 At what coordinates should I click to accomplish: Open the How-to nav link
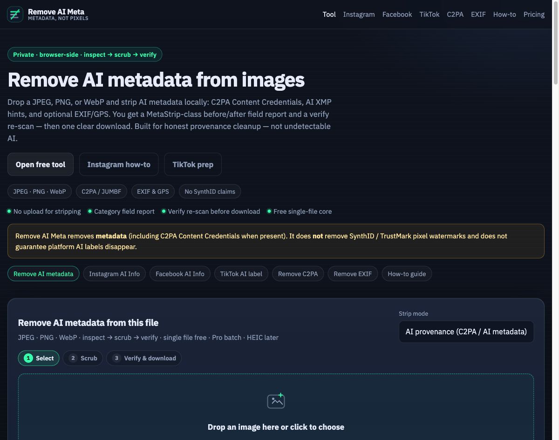pyautogui.click(x=504, y=14)
